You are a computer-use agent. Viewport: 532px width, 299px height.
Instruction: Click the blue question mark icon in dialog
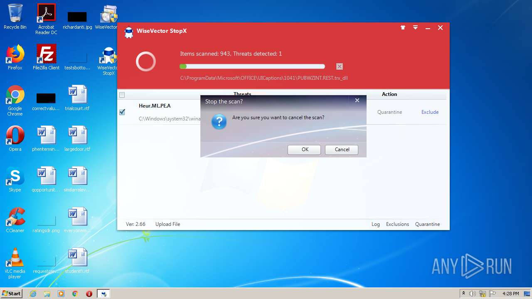click(x=219, y=122)
